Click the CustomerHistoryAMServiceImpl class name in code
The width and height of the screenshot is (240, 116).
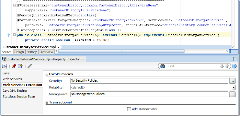click(x=72, y=35)
